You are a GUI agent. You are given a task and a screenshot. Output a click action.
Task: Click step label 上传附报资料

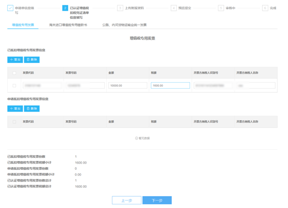pyautogui.click(x=134, y=8)
